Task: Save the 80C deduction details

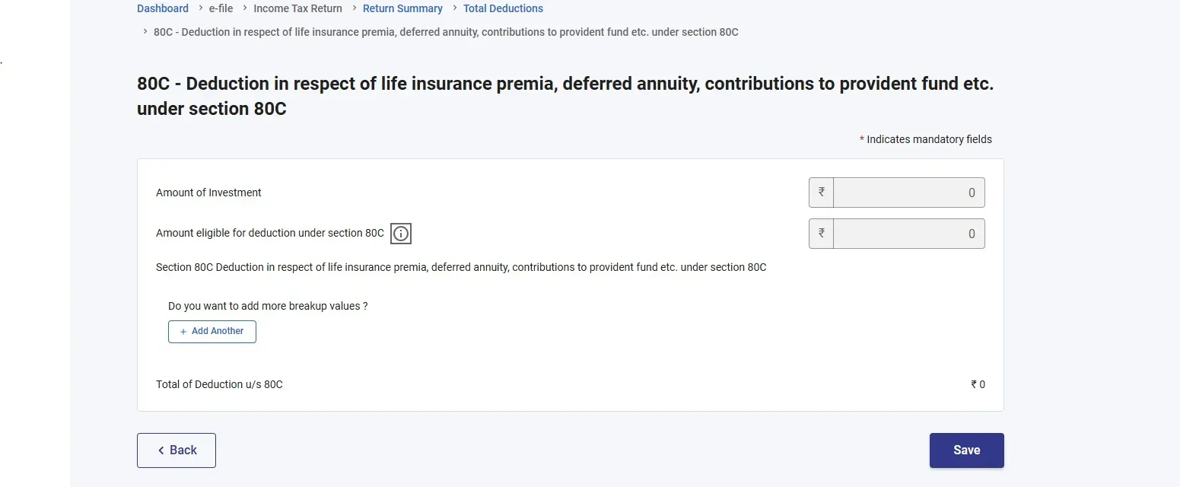Action: point(966,450)
